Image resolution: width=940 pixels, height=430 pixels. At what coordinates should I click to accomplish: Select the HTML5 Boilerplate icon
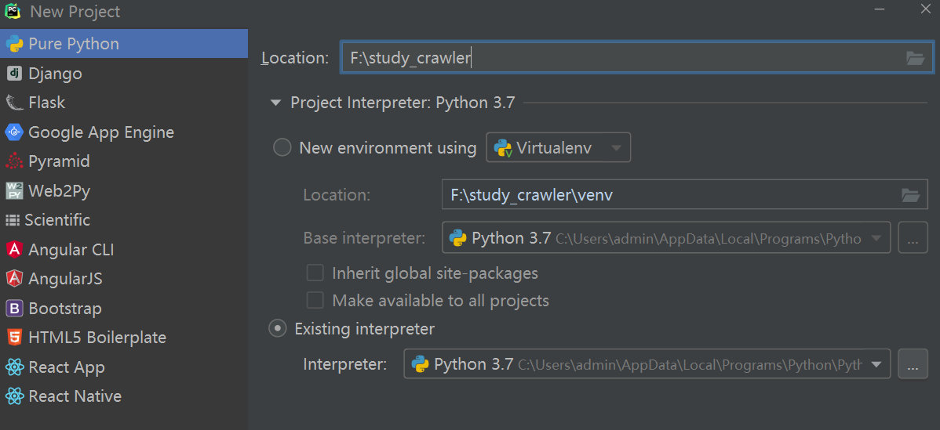tap(14, 338)
